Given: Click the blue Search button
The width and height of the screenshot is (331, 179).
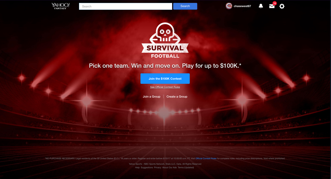Looking at the screenshot, I should point(185,6).
